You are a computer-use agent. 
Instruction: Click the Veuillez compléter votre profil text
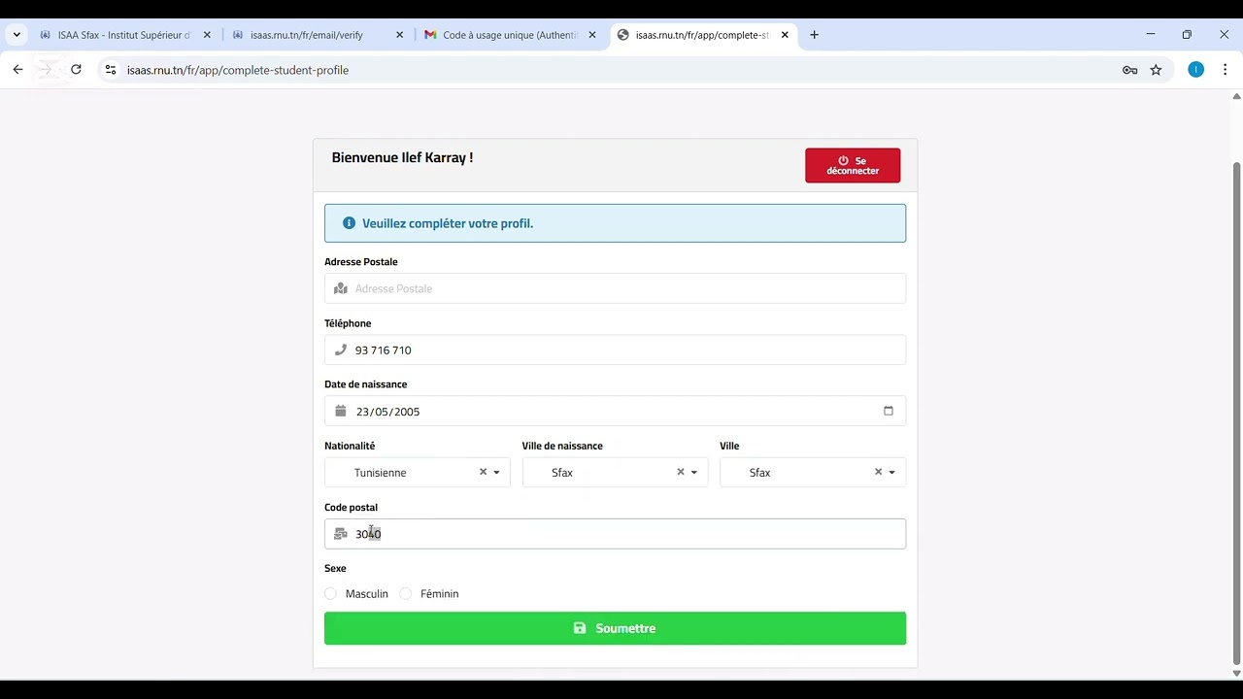(x=448, y=223)
